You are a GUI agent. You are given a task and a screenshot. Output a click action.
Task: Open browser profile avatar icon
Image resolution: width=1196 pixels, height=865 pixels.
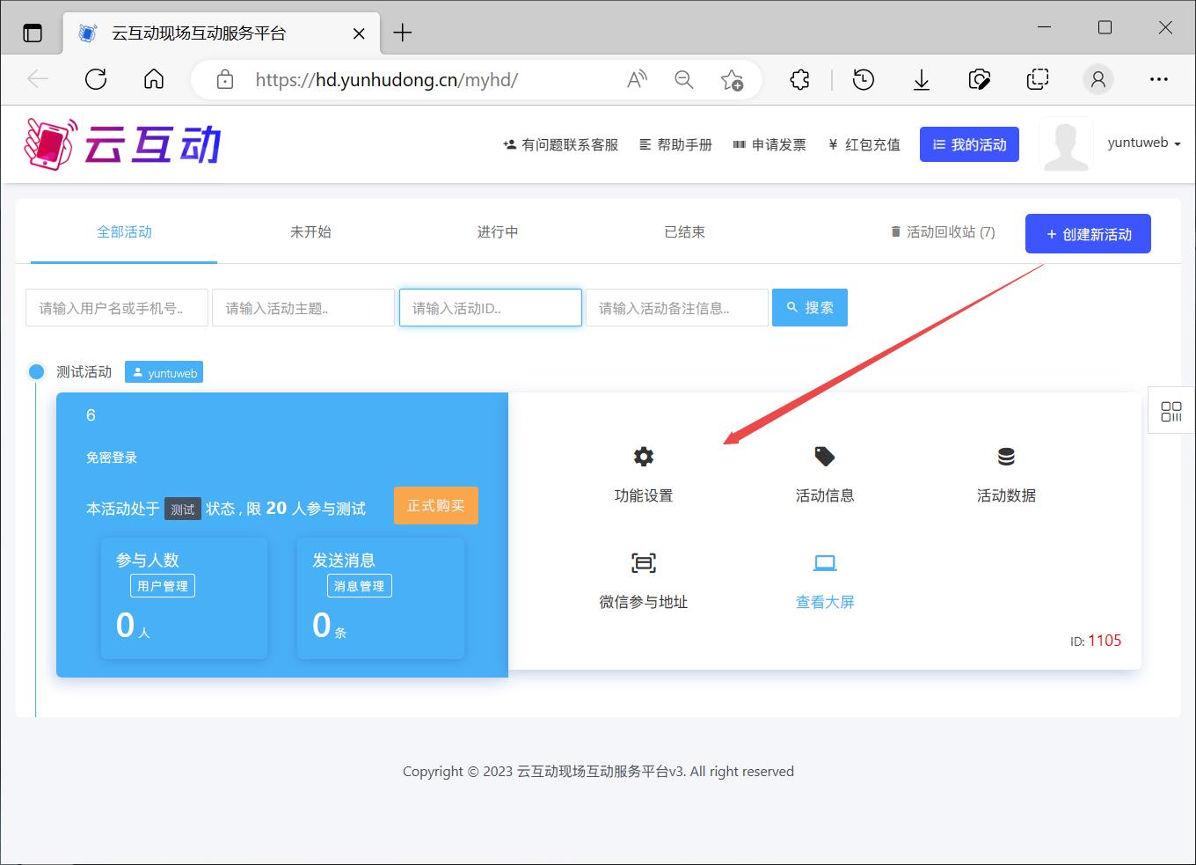tap(1098, 79)
